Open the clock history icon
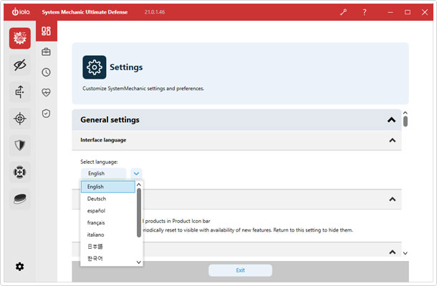Viewport: 437px width, 286px height. click(x=47, y=72)
